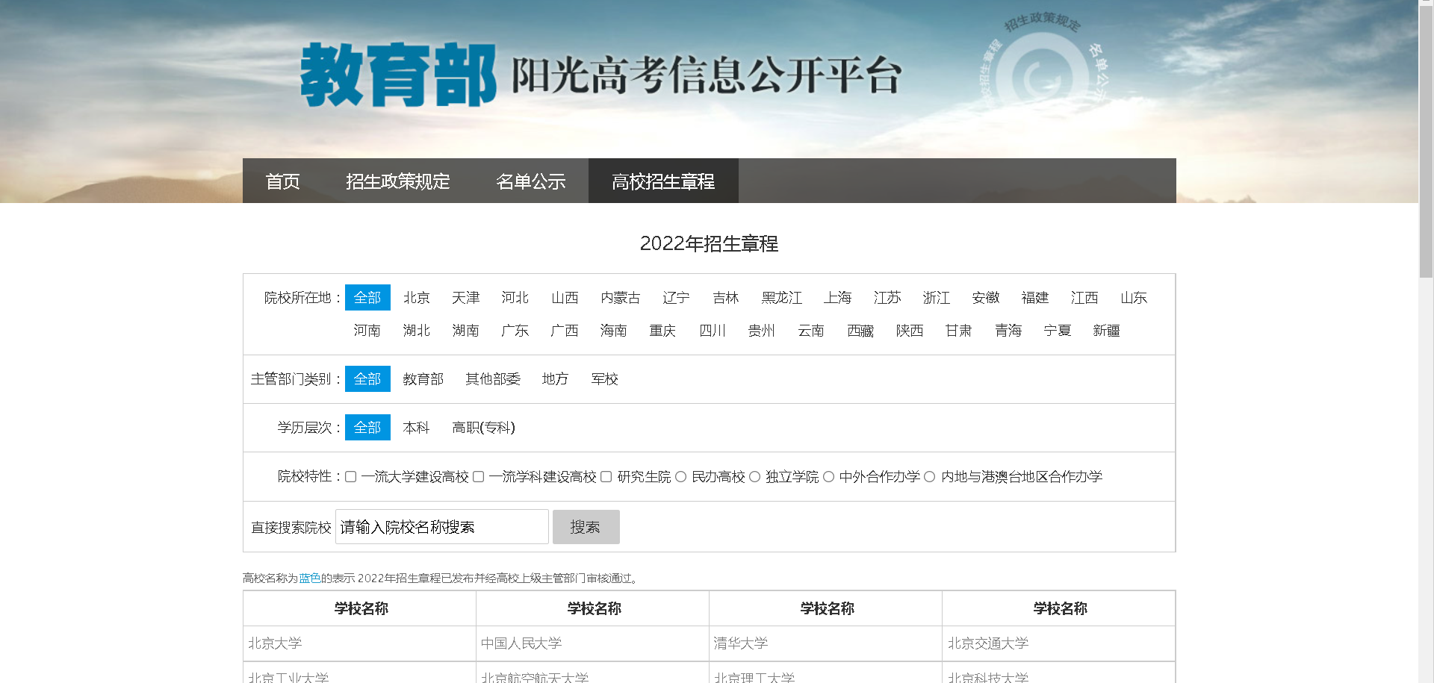Filter universities located in 北京
Viewport: 1434px width, 683px height.
click(x=416, y=297)
